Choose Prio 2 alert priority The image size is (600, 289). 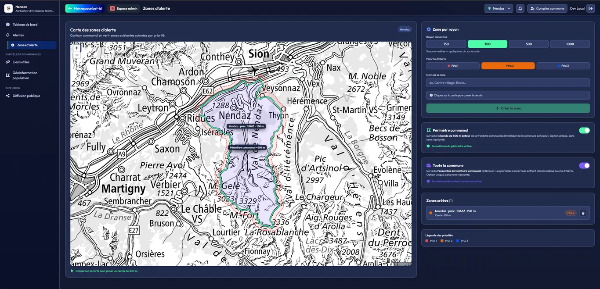[x=508, y=66]
